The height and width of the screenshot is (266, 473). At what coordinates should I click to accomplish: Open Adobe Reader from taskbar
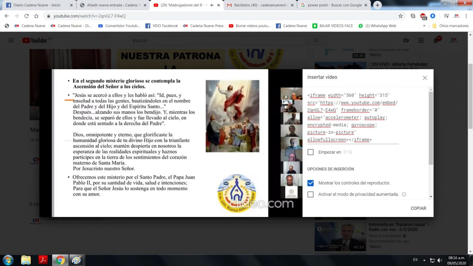click(43, 260)
